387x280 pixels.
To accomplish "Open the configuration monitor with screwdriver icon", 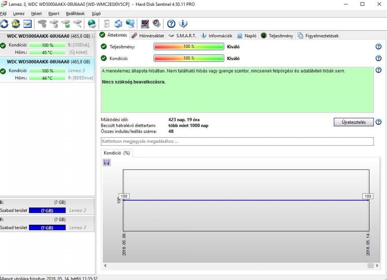I will pyautogui.click(x=145, y=24).
